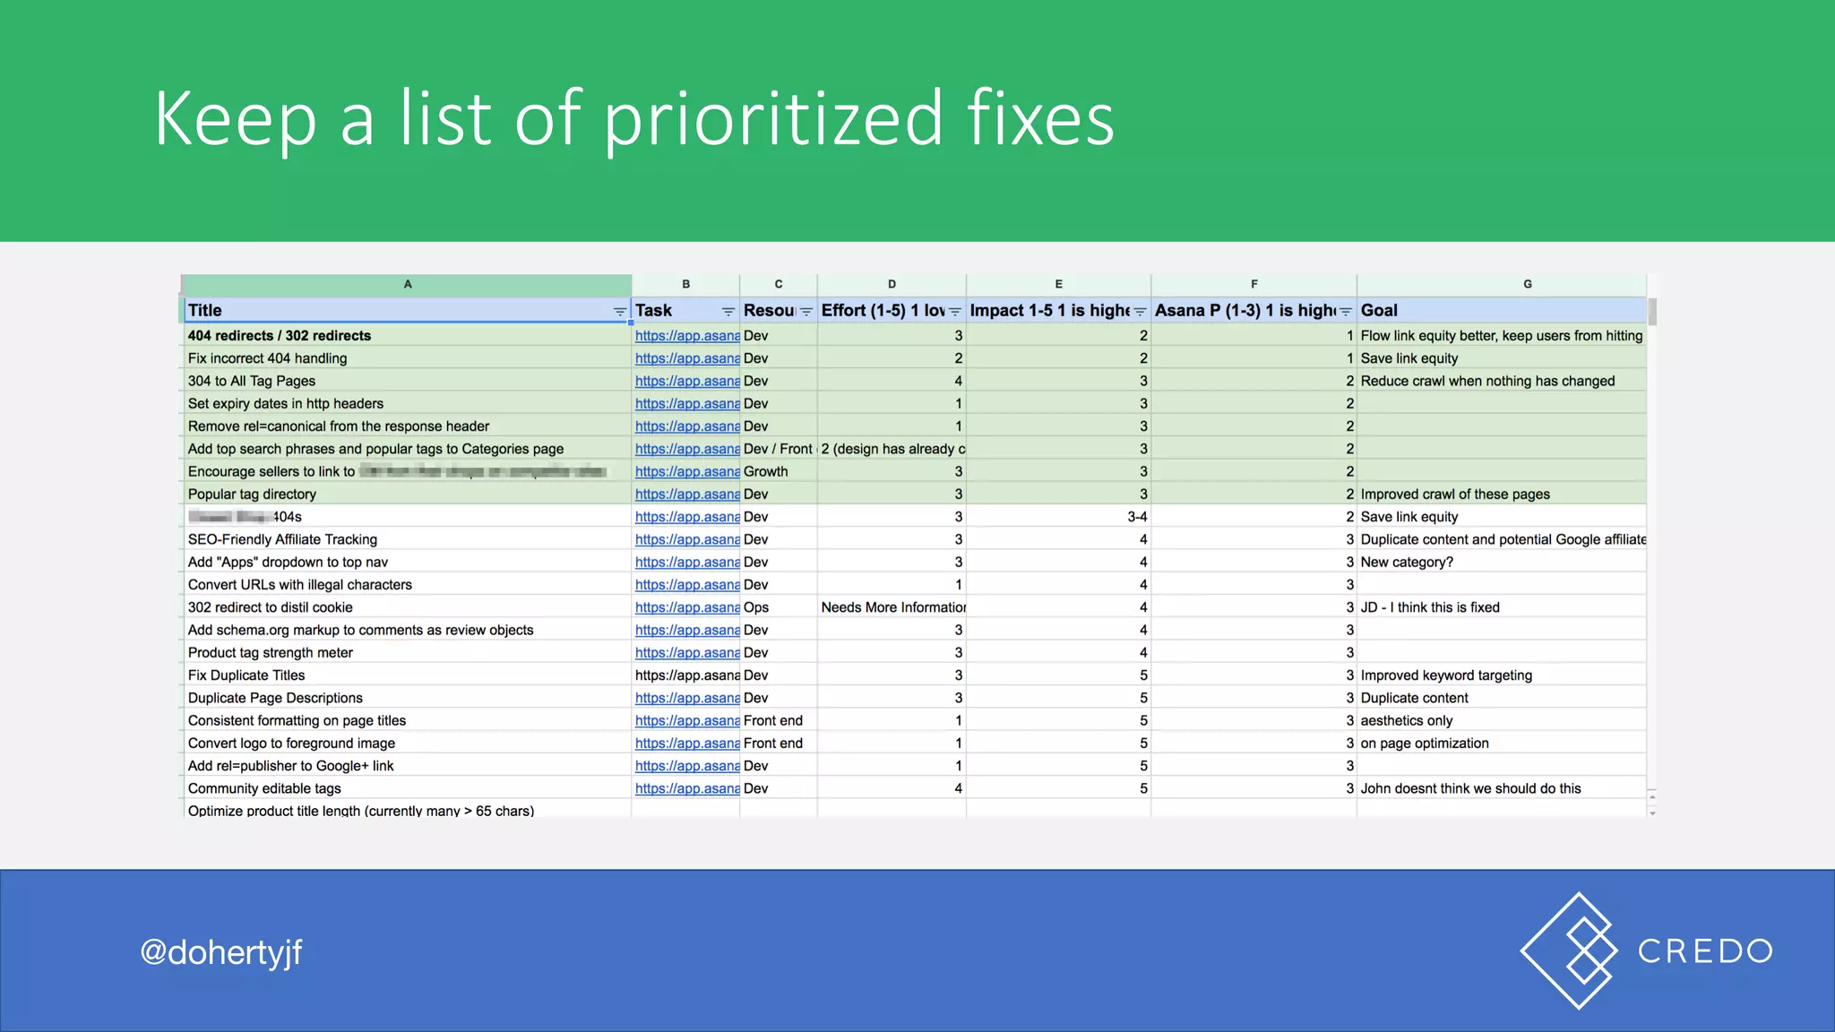Select the '3-4' impact cell
This screenshot has height=1032, width=1835.
click(1058, 517)
